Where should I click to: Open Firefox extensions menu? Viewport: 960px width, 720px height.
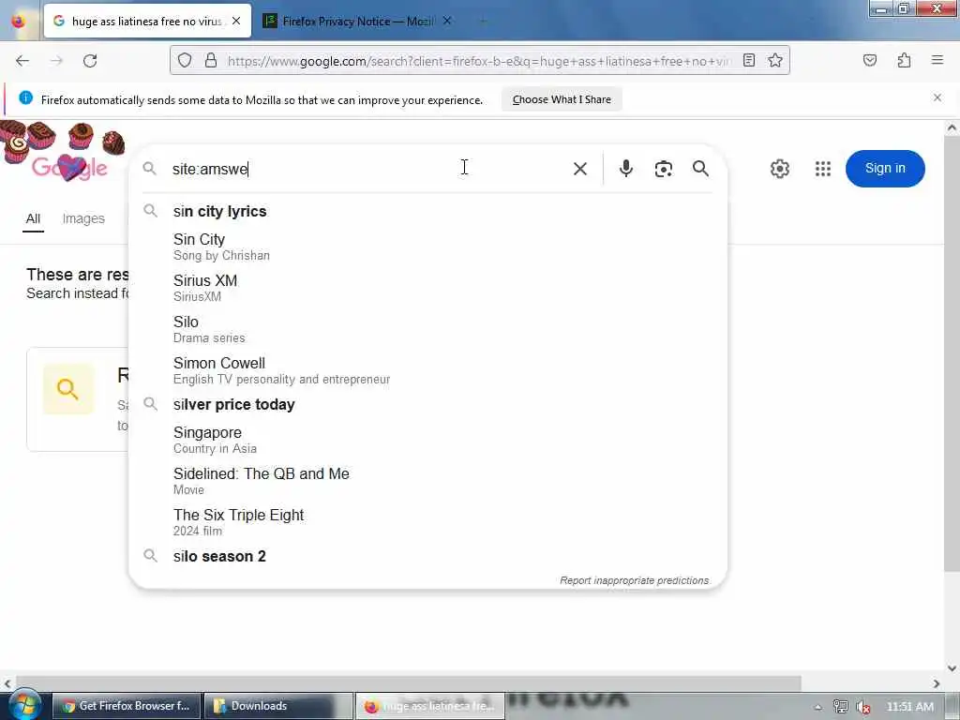pos(904,60)
